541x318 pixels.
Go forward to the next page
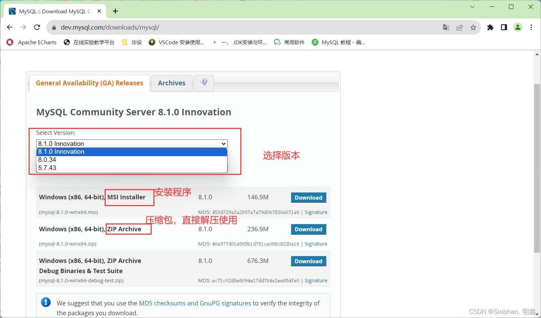tap(23, 27)
